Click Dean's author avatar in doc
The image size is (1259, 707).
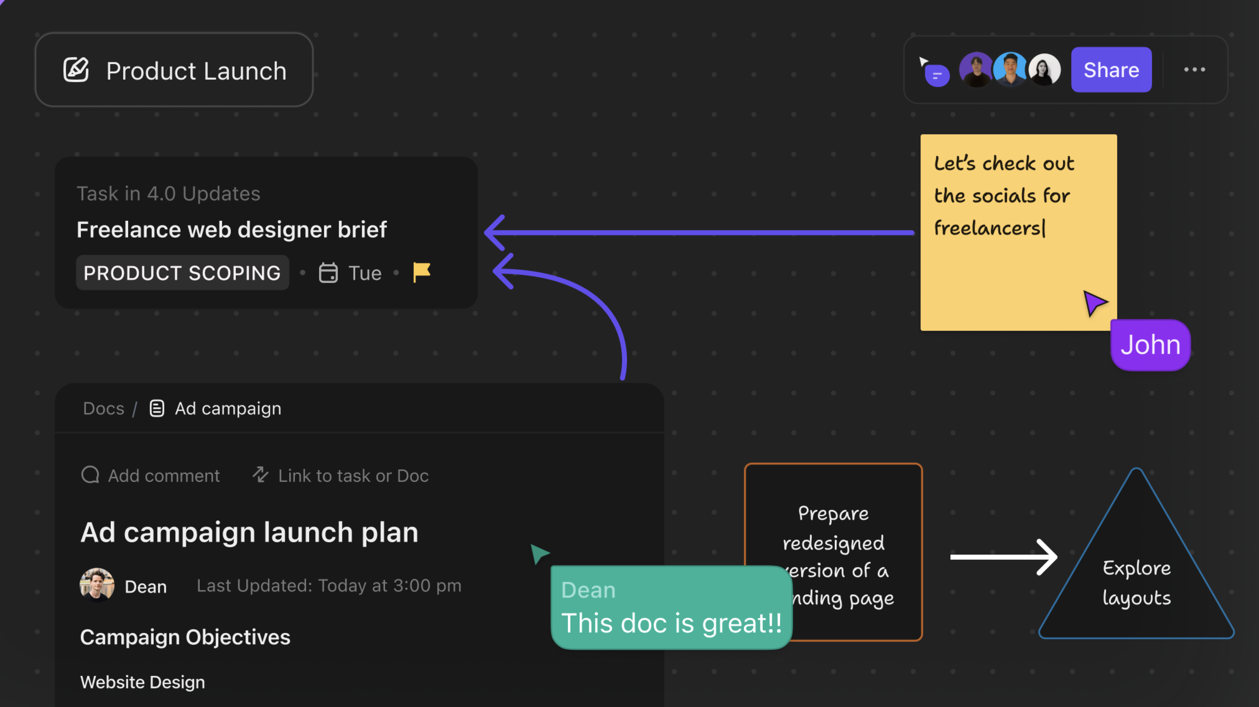click(97, 585)
